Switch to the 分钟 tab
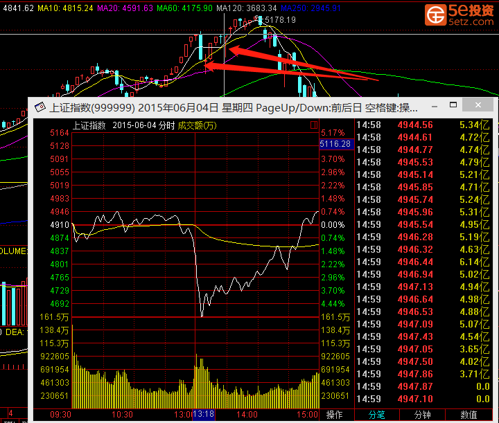This screenshot has height=423, width=499. (x=422, y=415)
